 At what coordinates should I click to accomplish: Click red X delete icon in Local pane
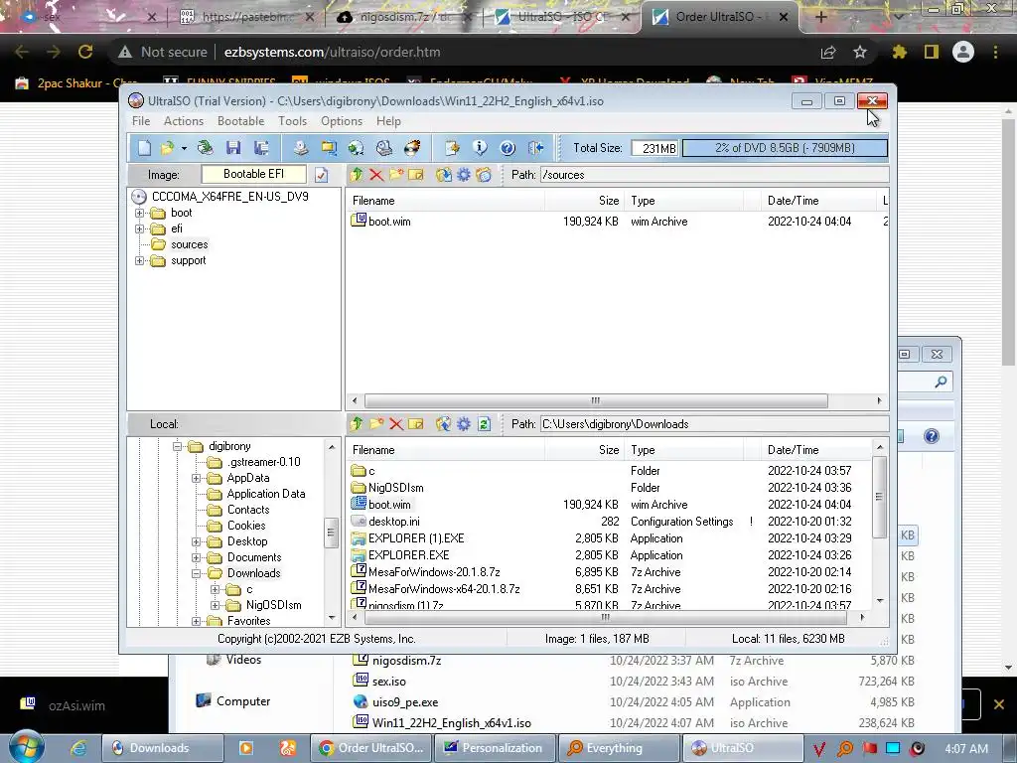click(x=396, y=423)
